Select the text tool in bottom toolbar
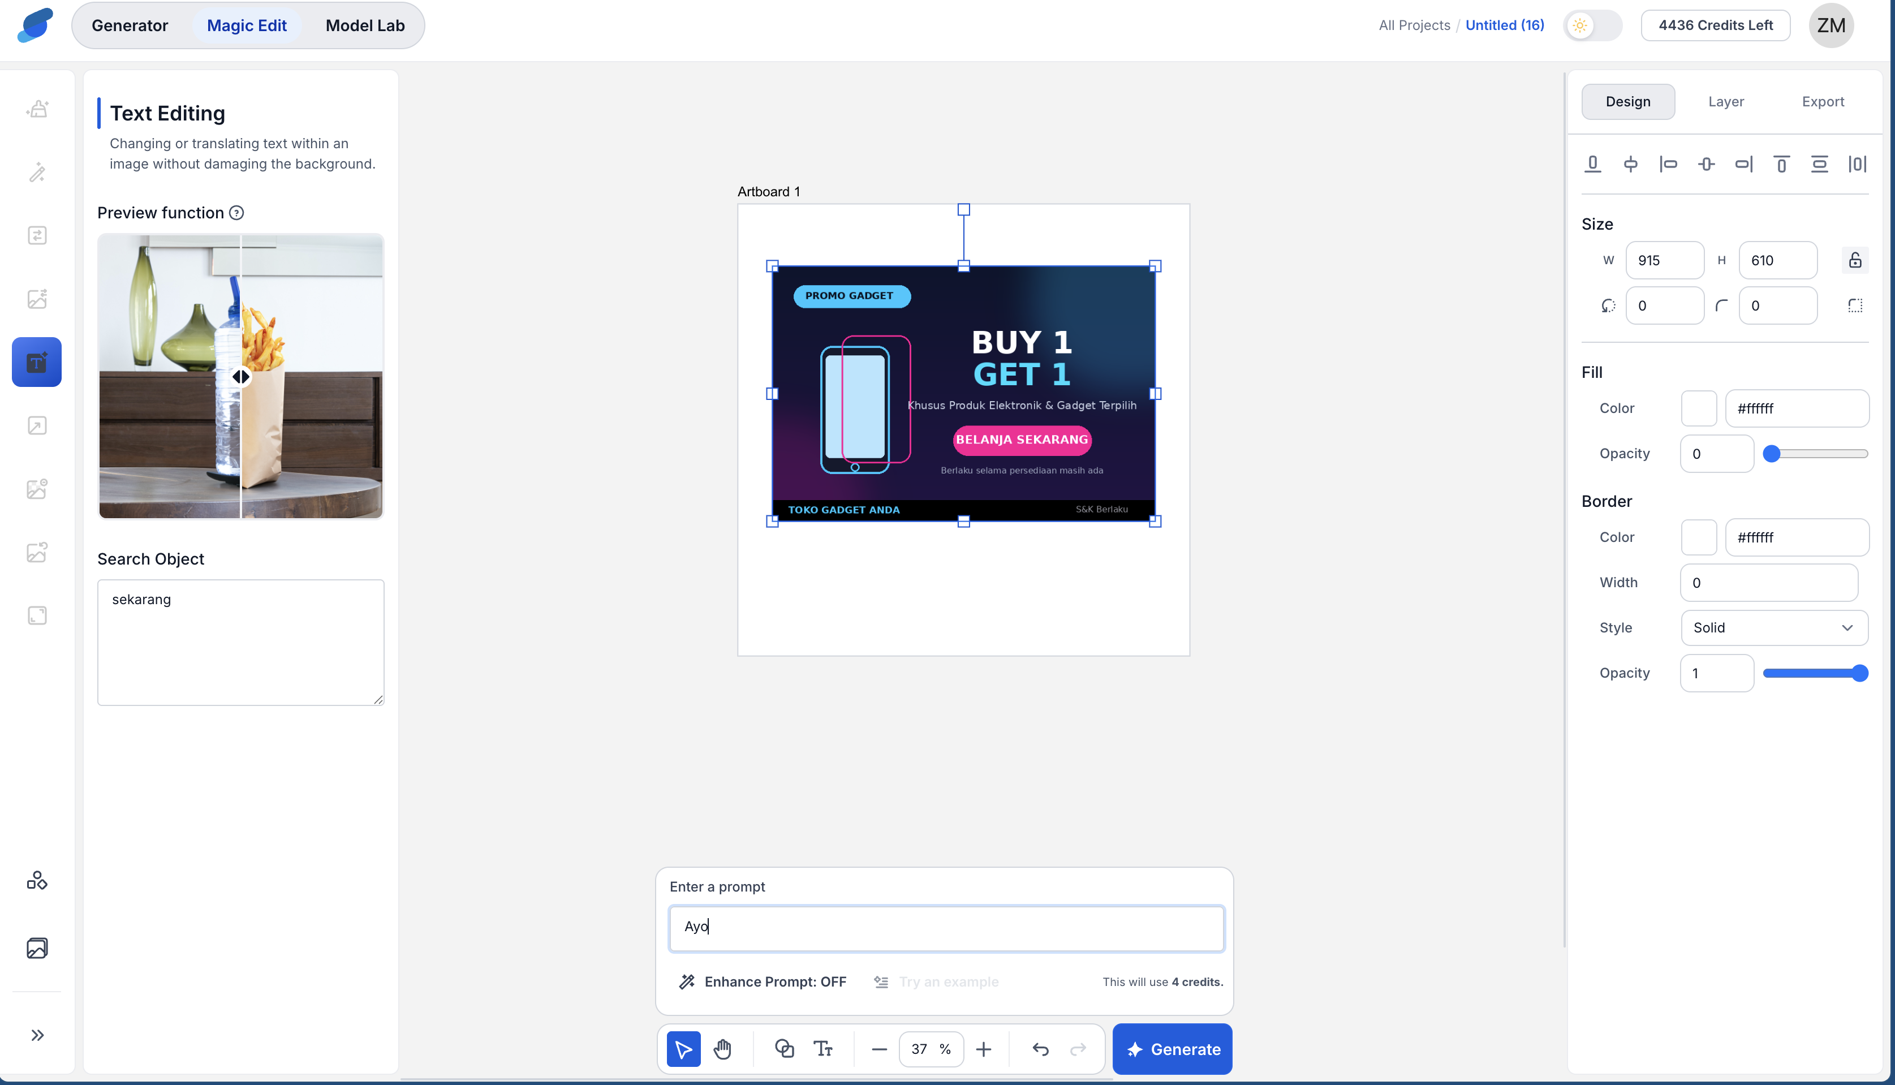 point(822,1049)
